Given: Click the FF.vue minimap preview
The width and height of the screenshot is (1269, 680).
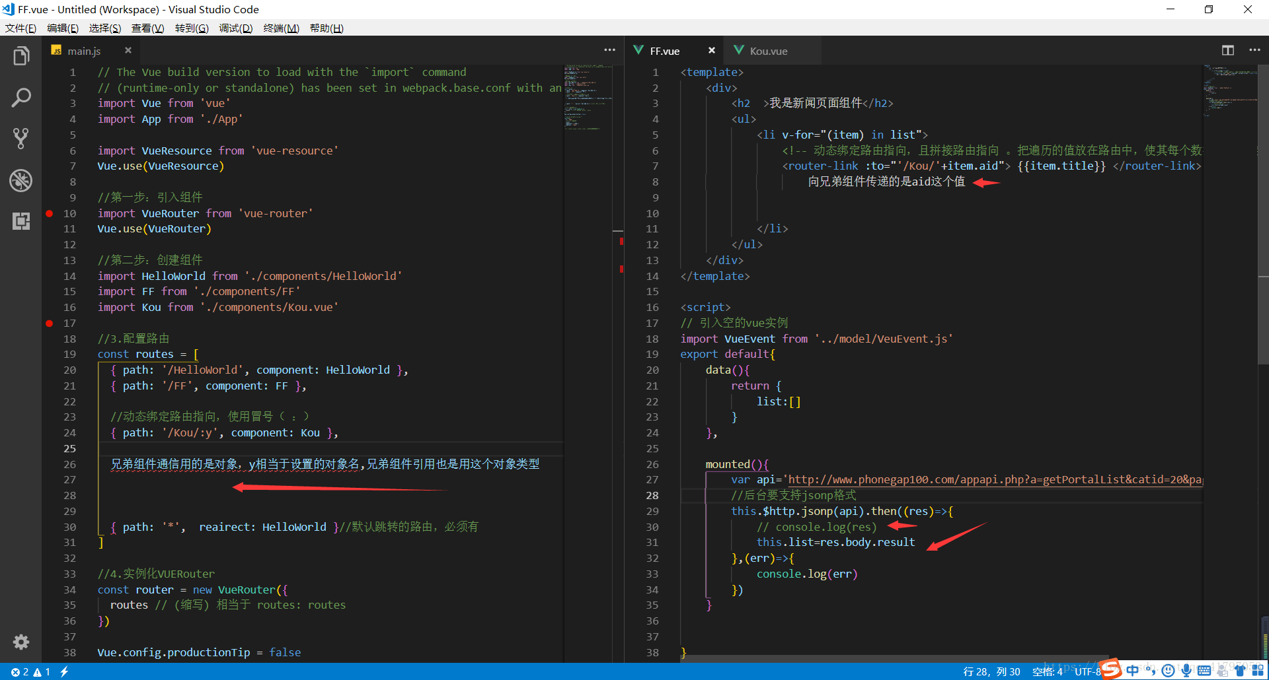Looking at the screenshot, I should click(x=1229, y=91).
